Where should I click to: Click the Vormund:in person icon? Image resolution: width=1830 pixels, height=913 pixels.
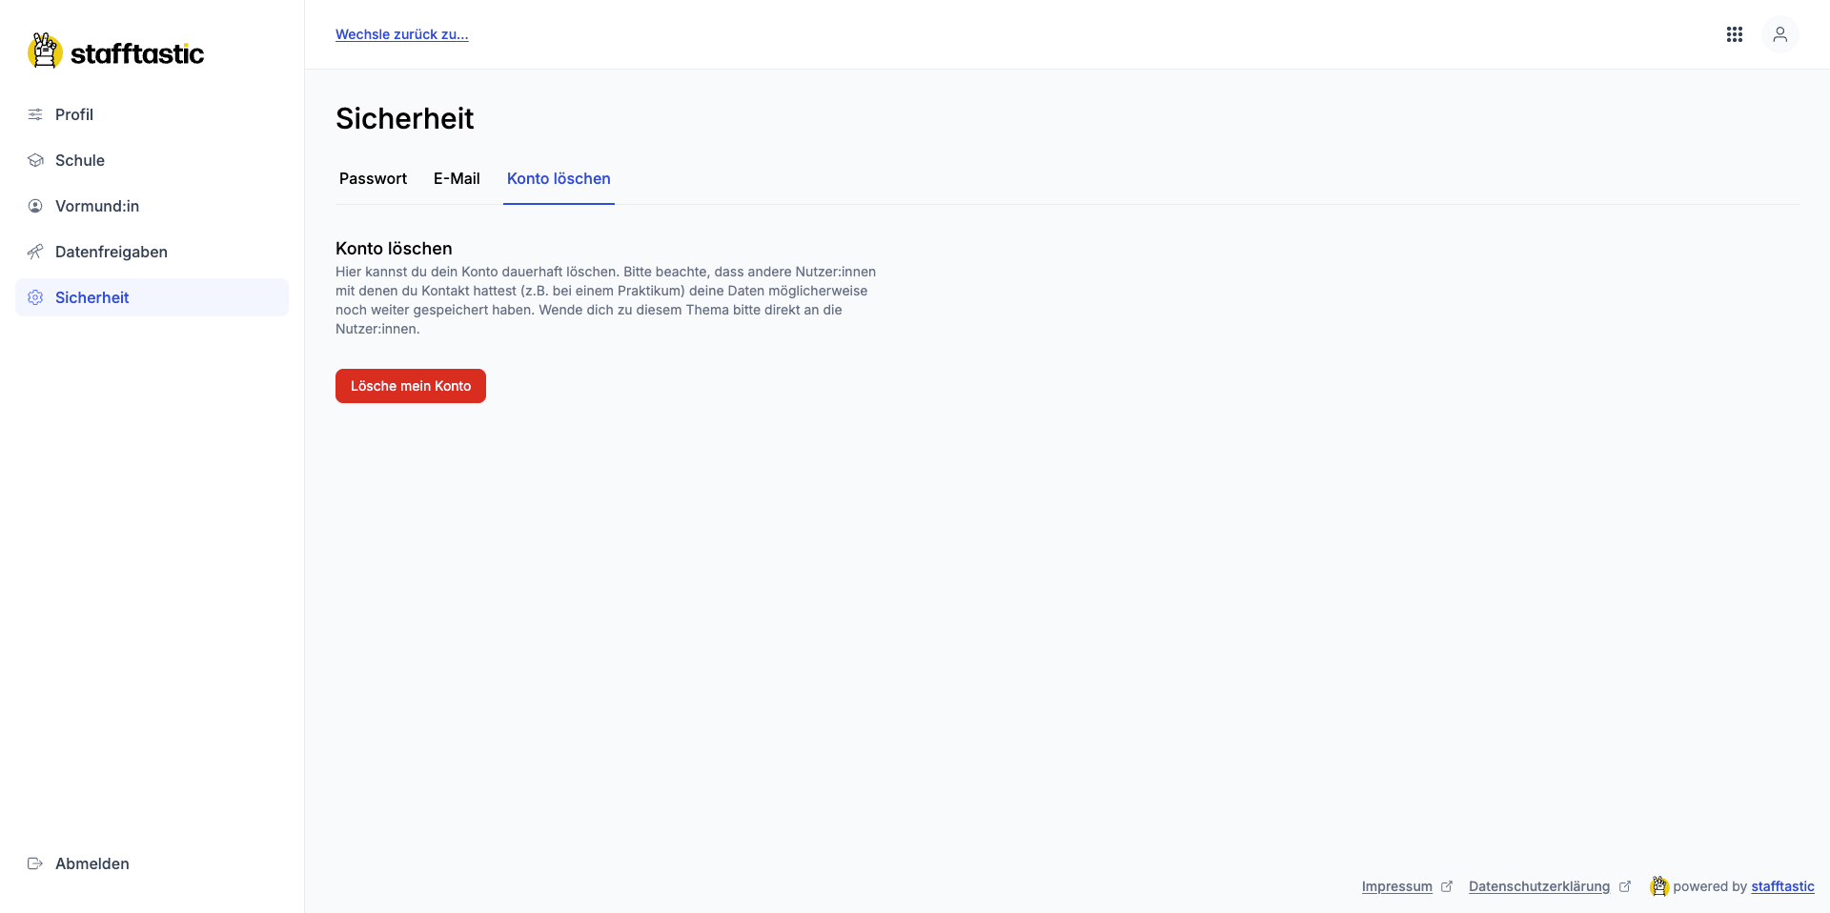35,206
